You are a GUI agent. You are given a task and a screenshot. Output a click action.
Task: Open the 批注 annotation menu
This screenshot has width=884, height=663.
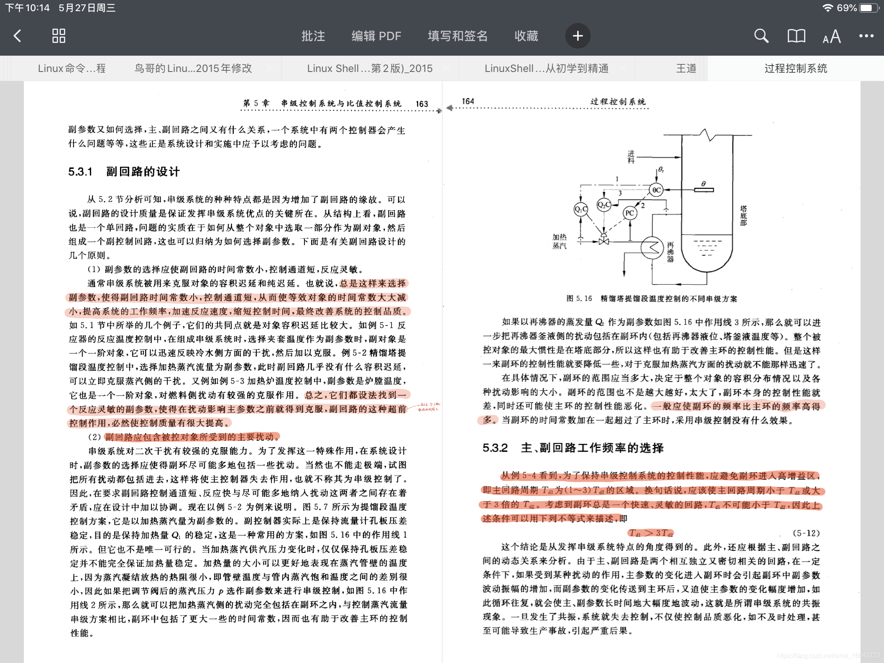(313, 36)
